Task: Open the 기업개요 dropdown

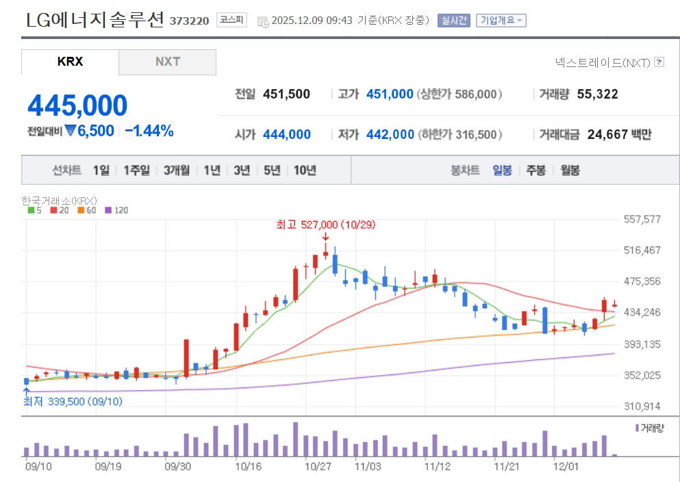Action: point(501,21)
